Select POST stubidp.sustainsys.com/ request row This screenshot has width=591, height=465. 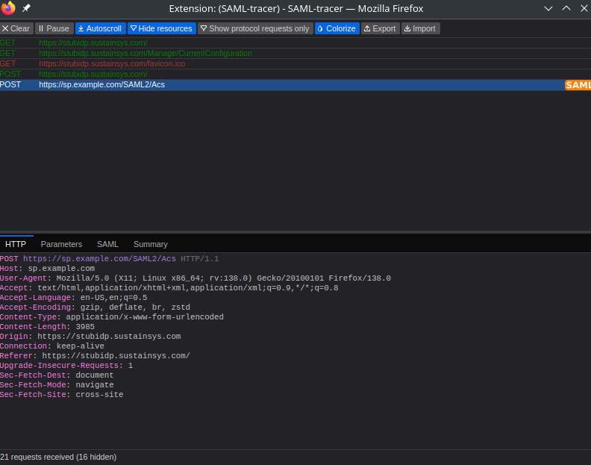click(x=295, y=75)
